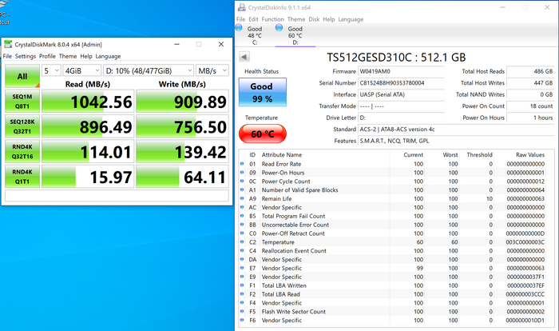Click the status dot for Remain Life
The width and height of the screenshot is (559, 331).
click(242, 198)
